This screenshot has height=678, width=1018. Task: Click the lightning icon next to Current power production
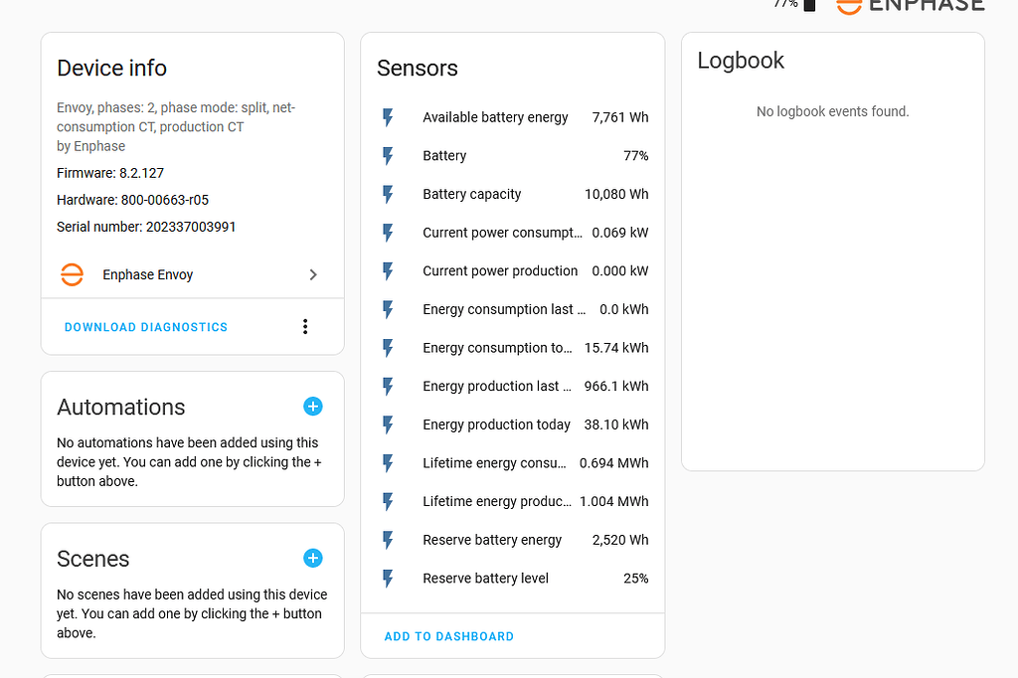387,270
